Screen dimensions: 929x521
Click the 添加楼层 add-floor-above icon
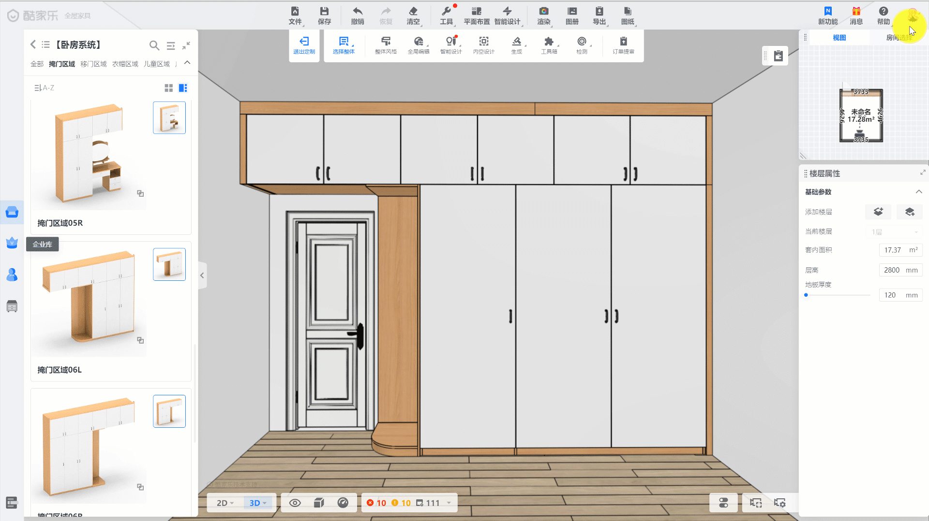pyautogui.click(x=878, y=212)
